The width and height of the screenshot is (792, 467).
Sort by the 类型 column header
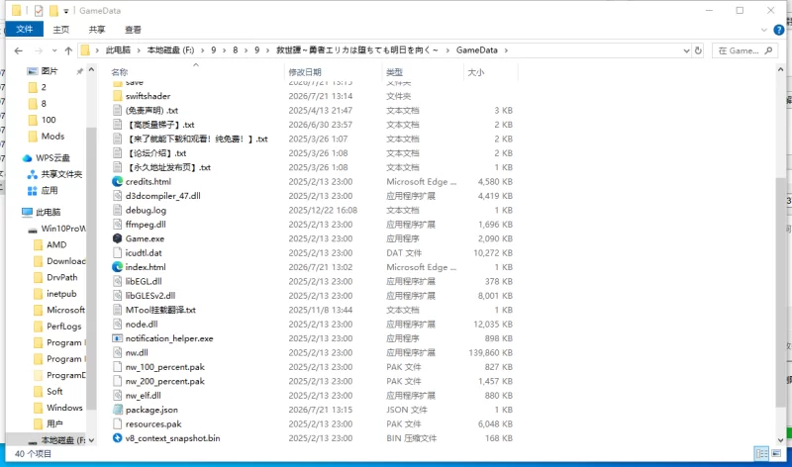(x=394, y=72)
